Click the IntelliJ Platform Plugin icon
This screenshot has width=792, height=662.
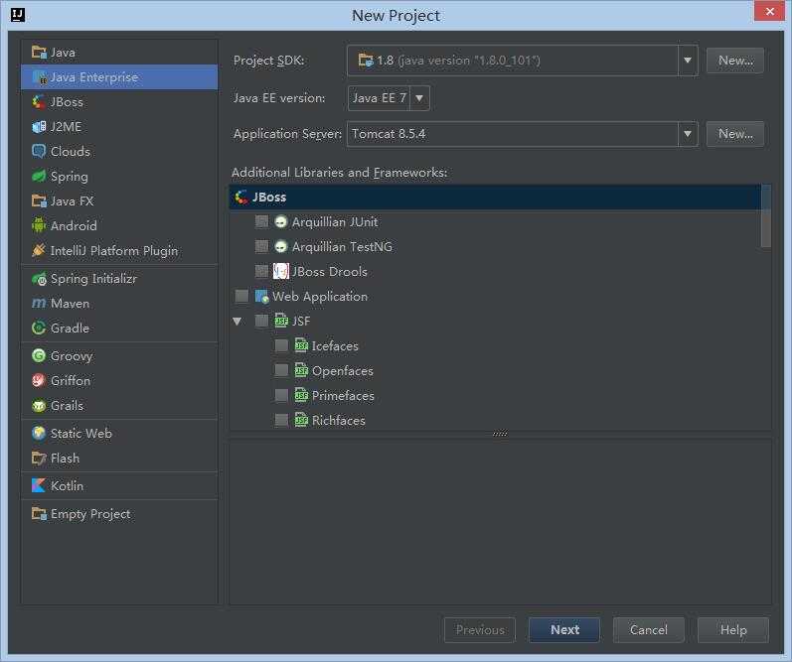click(x=39, y=250)
